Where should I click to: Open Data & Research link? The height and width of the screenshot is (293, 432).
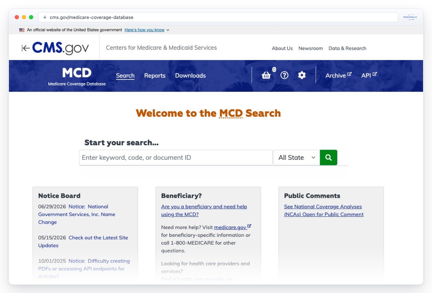[347, 48]
